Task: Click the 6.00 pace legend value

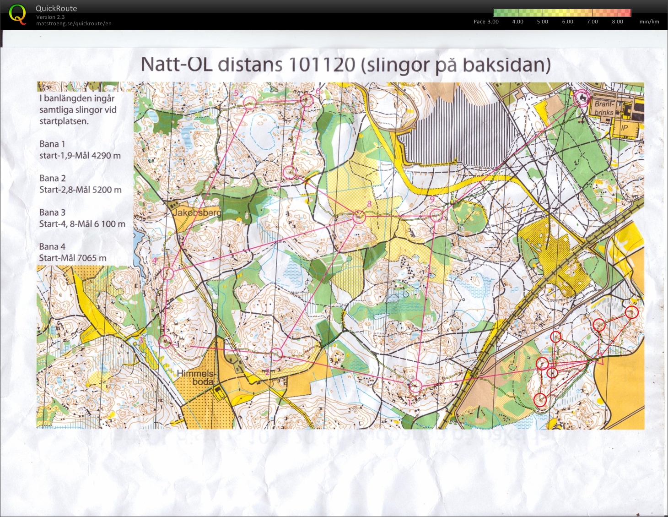Action: (567, 22)
